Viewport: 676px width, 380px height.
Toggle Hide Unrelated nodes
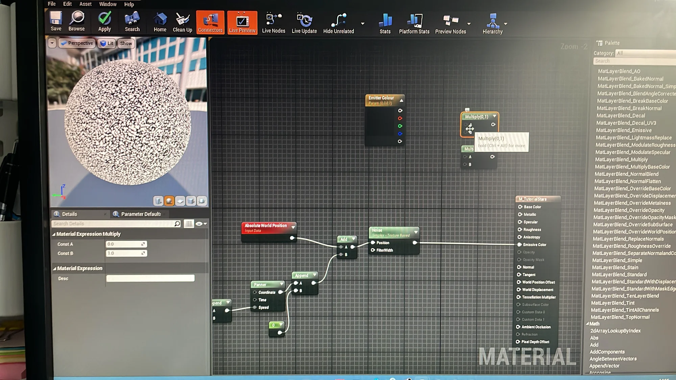(339, 23)
